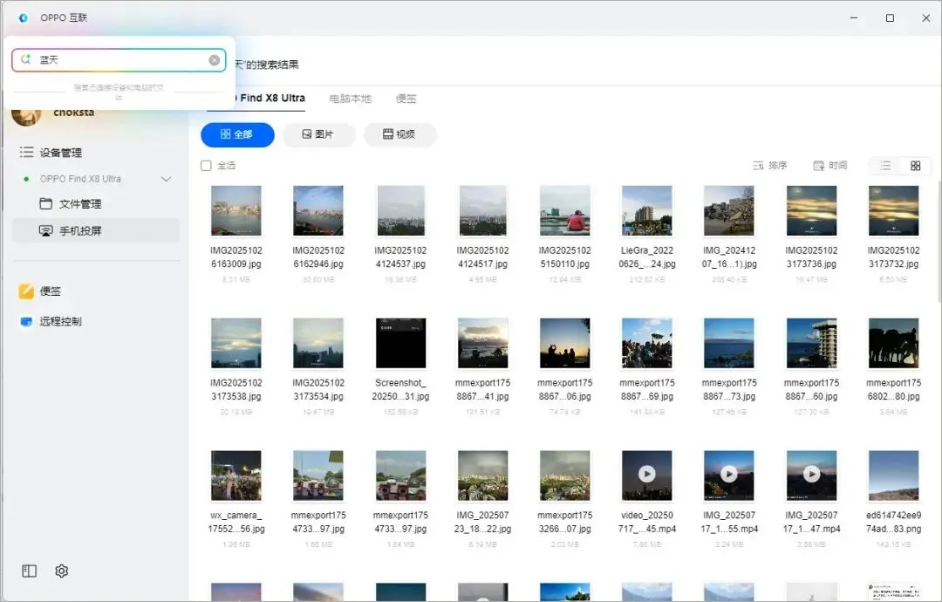Select thumbnail IMG20251023173736.jpg

tap(812, 210)
